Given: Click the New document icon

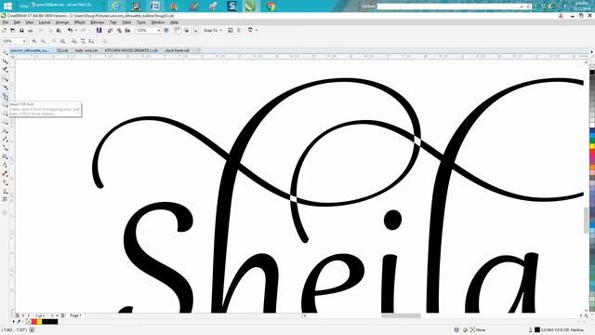Looking at the screenshot, I should coord(4,30).
